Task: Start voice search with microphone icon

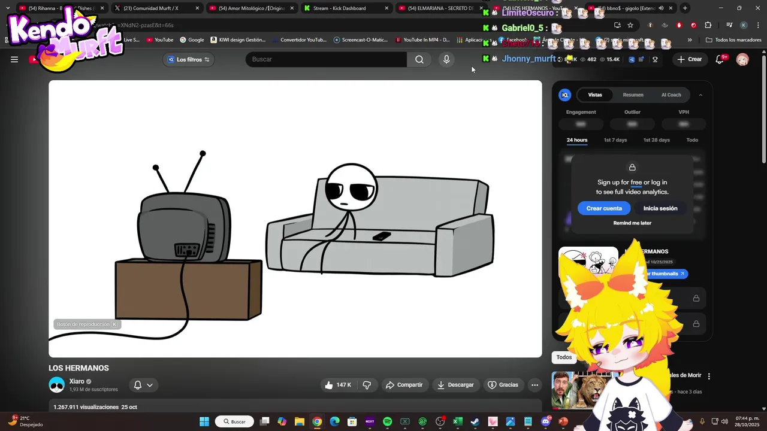Action: [446, 59]
